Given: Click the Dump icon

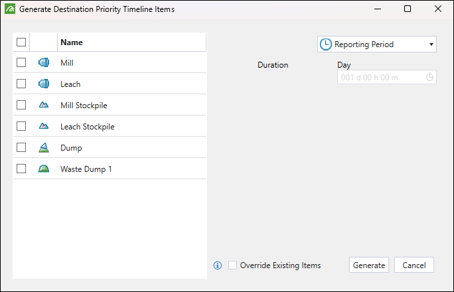Looking at the screenshot, I should [44, 147].
